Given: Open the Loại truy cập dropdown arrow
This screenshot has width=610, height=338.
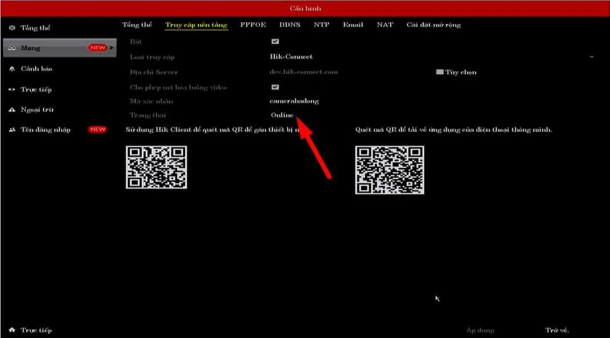Looking at the screenshot, I should point(592,57).
